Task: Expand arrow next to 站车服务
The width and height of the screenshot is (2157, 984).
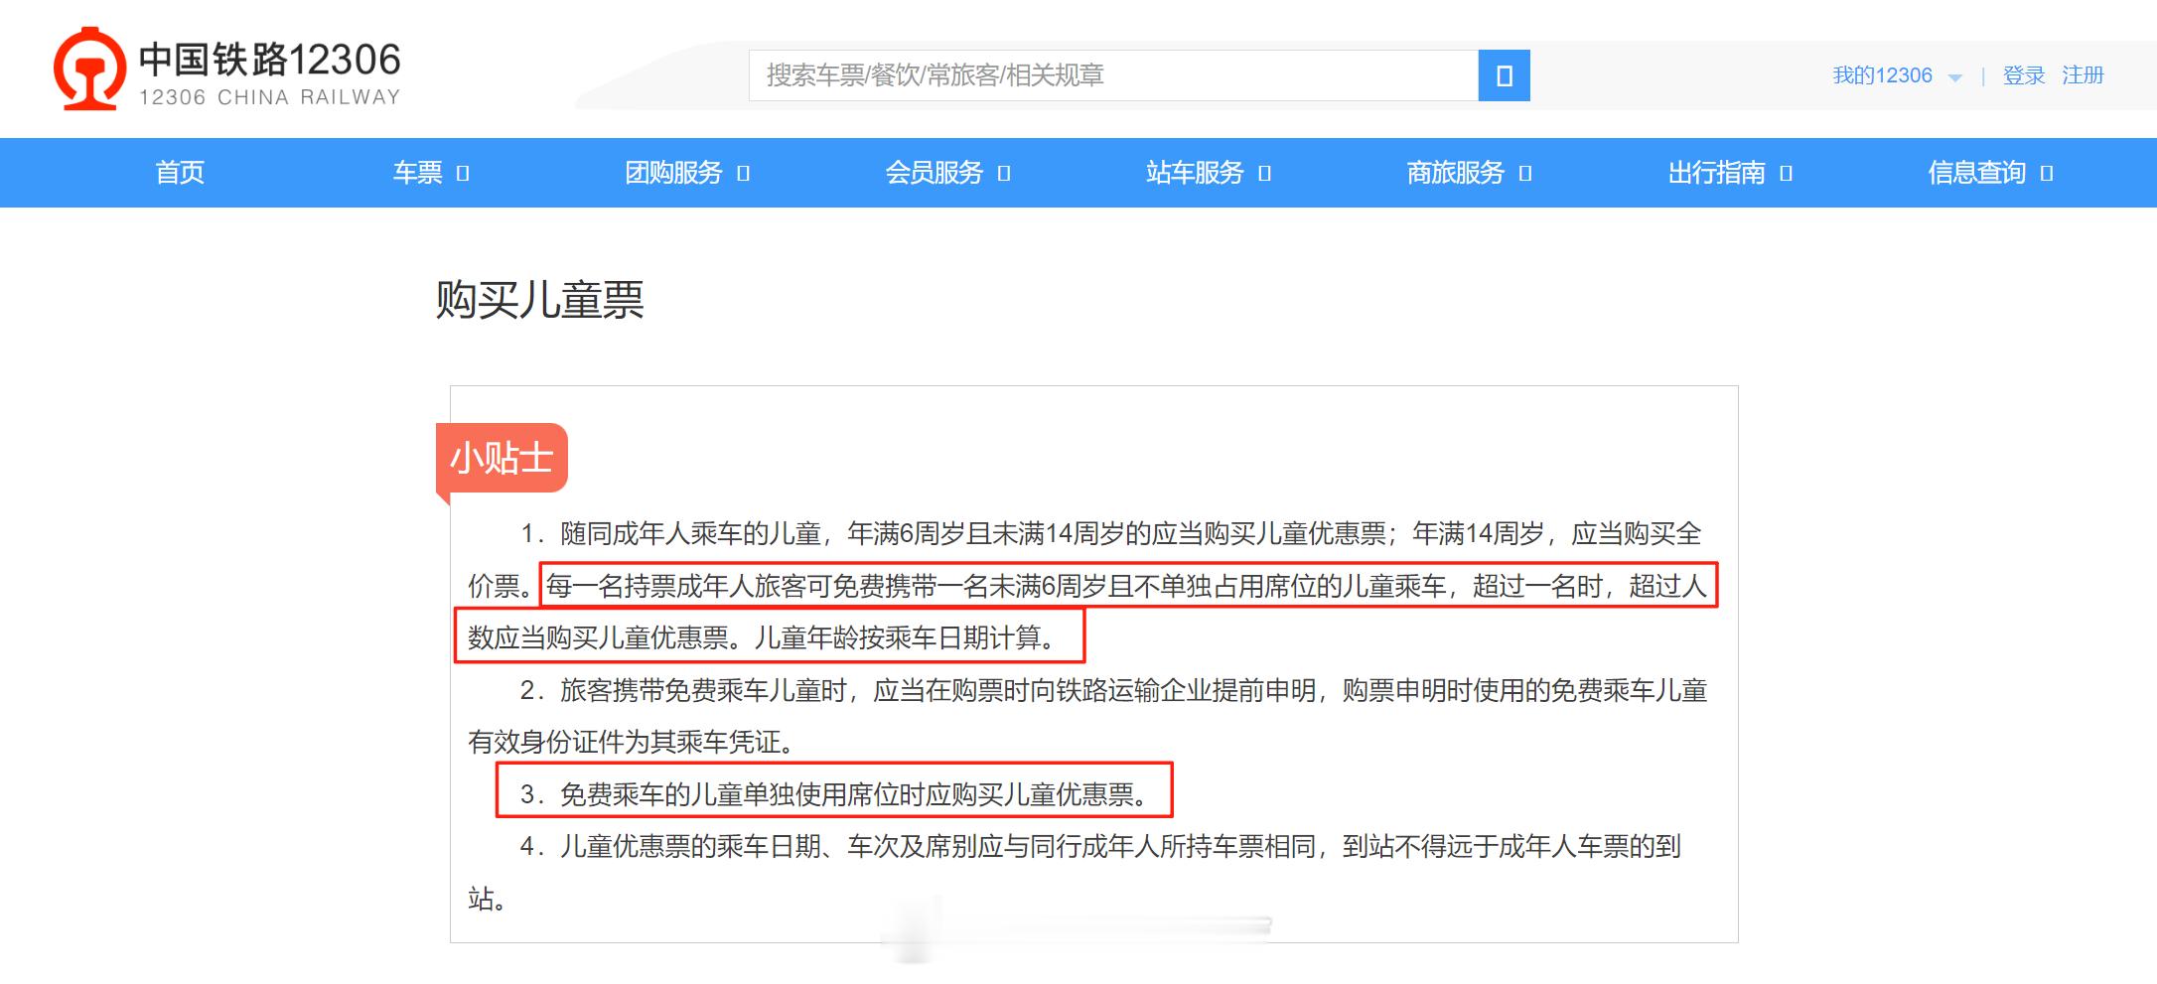Action: coord(1264,174)
